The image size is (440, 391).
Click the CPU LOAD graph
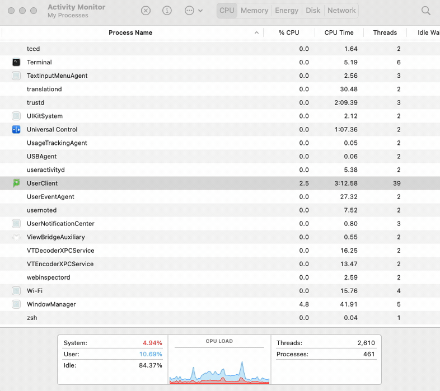219,372
